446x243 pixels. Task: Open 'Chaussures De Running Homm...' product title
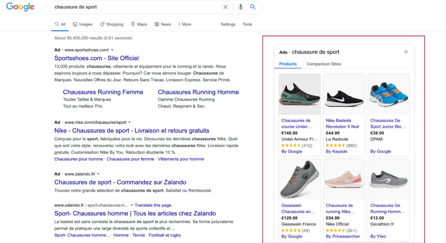tap(387, 209)
